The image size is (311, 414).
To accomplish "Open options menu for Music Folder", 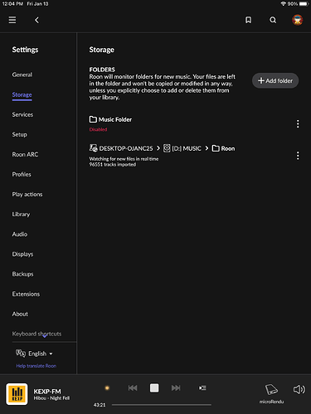I will (x=298, y=123).
